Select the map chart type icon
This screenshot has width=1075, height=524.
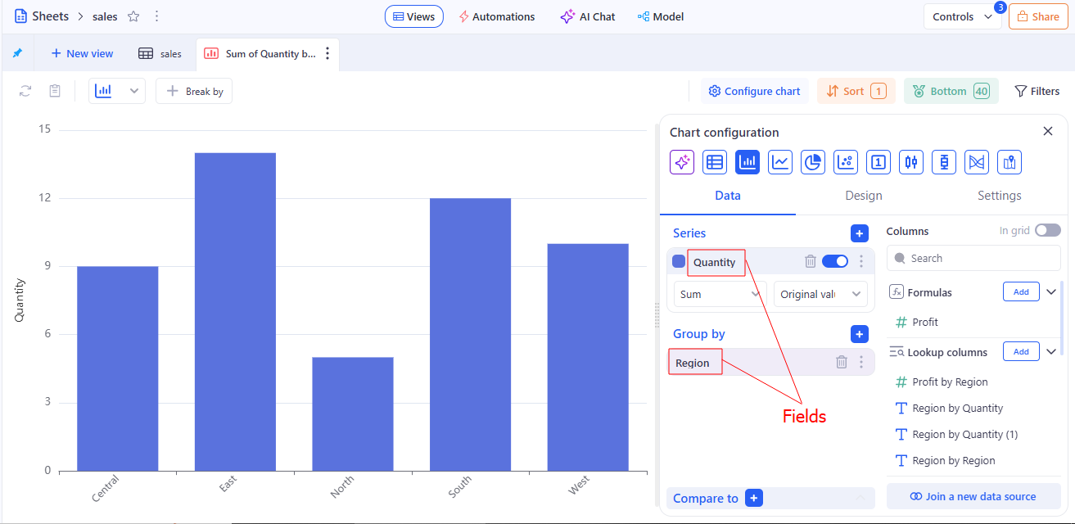[x=1010, y=162]
